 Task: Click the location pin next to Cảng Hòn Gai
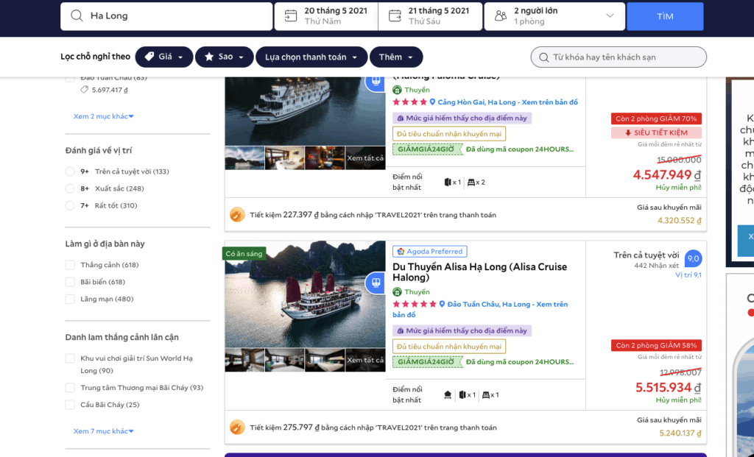tap(432, 102)
